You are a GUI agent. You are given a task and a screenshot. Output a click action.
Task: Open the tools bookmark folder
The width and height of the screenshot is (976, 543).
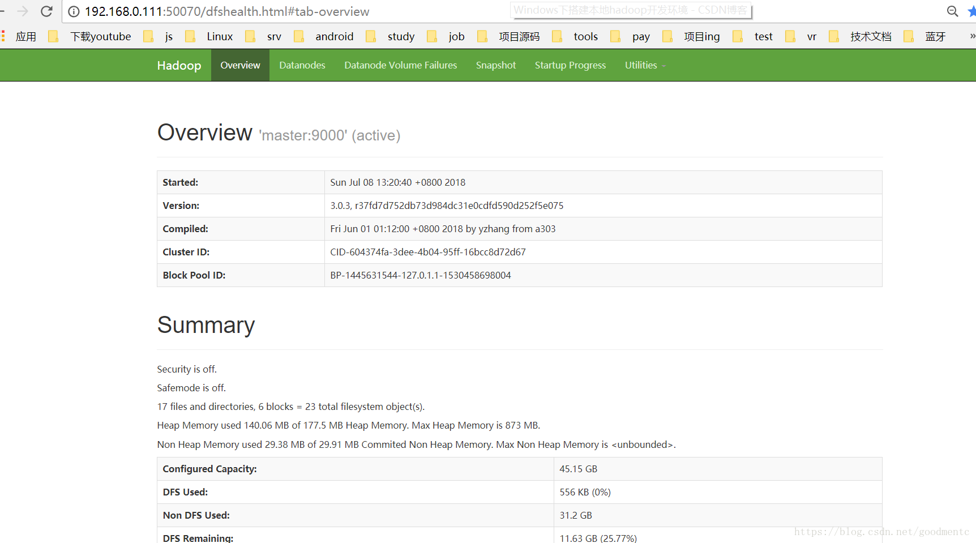coord(575,37)
